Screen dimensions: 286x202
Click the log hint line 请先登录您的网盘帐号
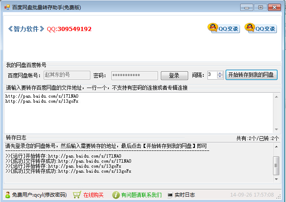point(106,146)
